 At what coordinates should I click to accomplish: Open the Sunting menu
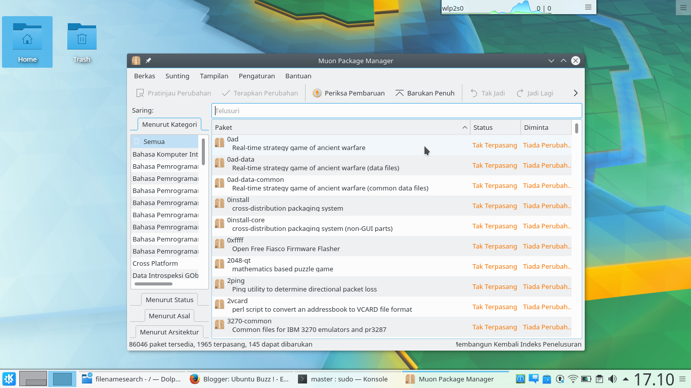(x=177, y=76)
